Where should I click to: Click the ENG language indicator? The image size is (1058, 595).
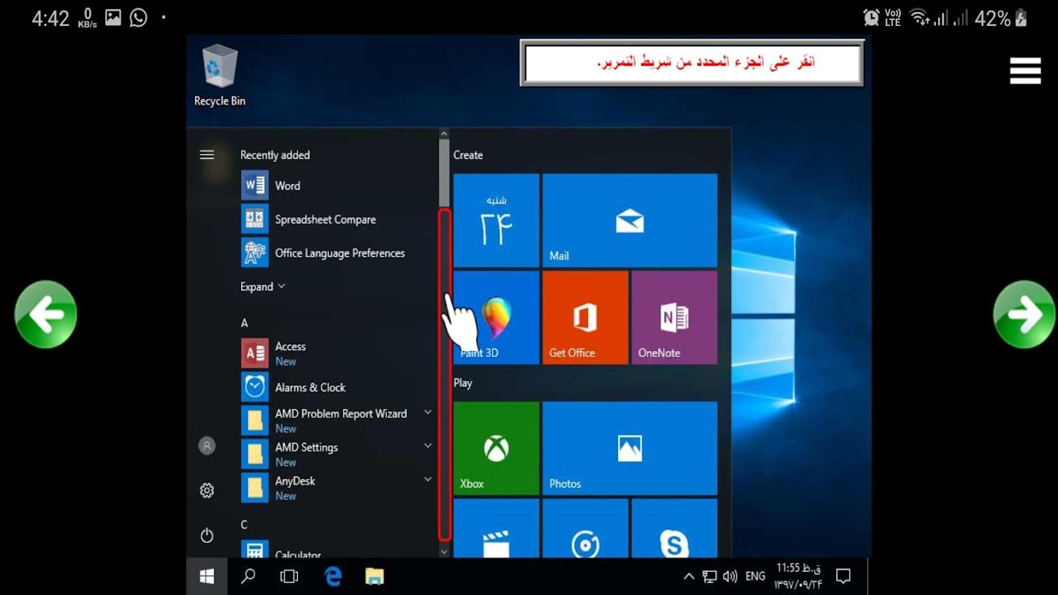[x=755, y=576]
